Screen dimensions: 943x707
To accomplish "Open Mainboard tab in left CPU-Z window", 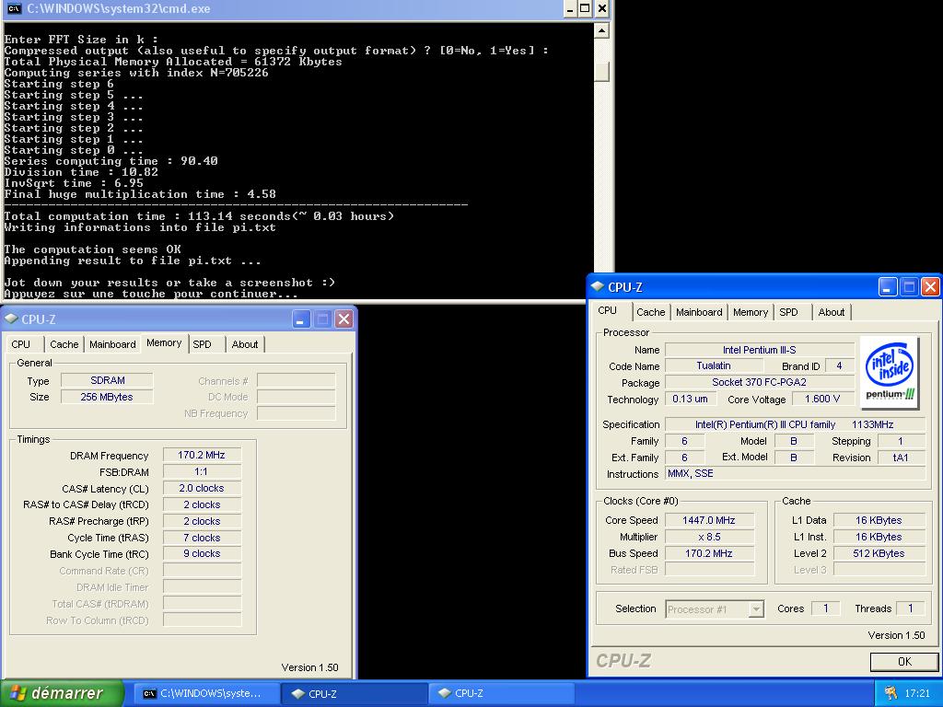I will tap(112, 344).
